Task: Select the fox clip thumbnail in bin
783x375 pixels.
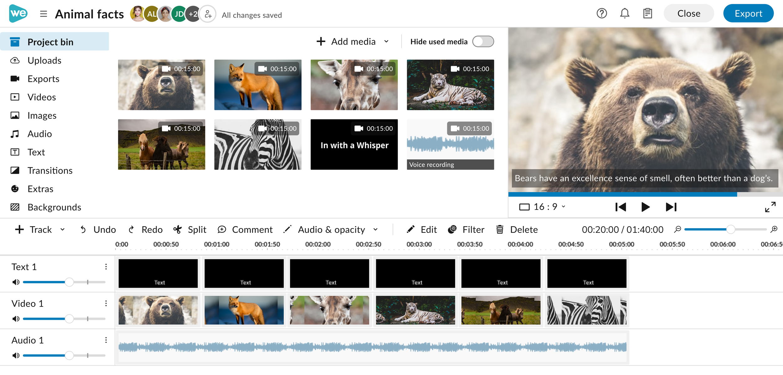Action: [257, 85]
